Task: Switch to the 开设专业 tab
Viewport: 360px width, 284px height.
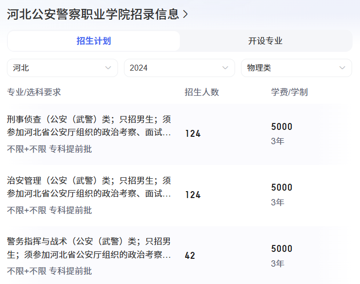Action: (x=265, y=41)
